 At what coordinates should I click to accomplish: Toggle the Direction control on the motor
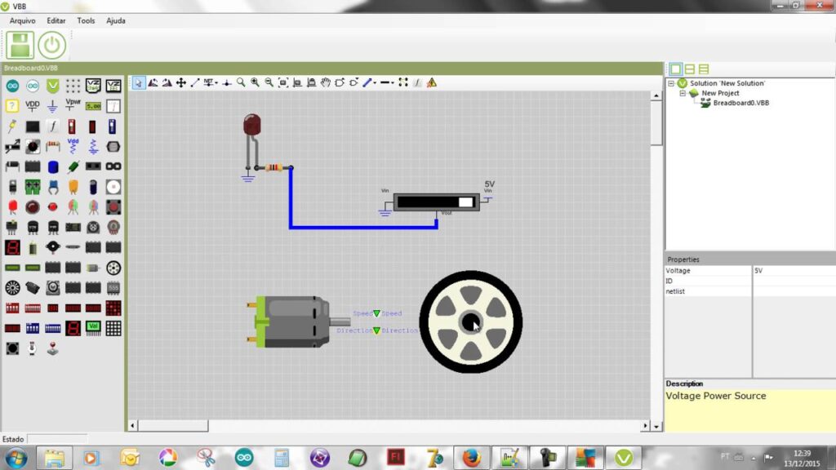(x=376, y=330)
